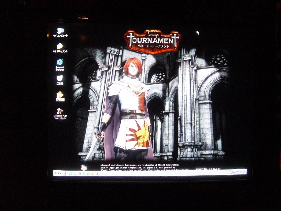This screenshot has width=281, height=211.
Task: Select the Lineage game desktop icon
Action: click(60, 95)
